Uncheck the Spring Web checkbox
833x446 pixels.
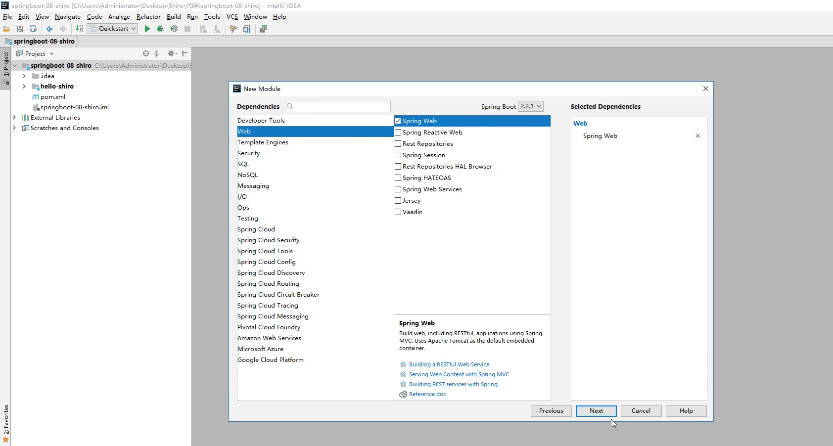point(398,121)
